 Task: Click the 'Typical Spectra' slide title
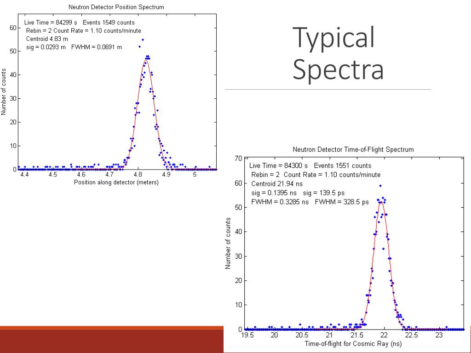[338, 53]
